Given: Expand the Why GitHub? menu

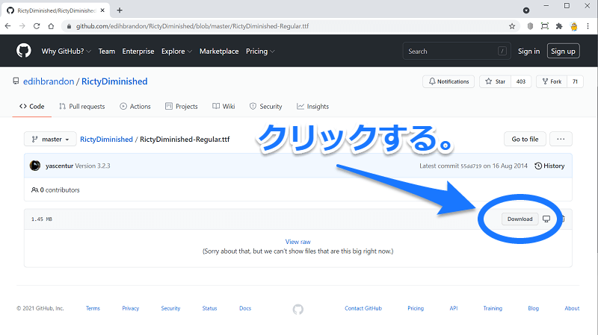Looking at the screenshot, I should [67, 51].
